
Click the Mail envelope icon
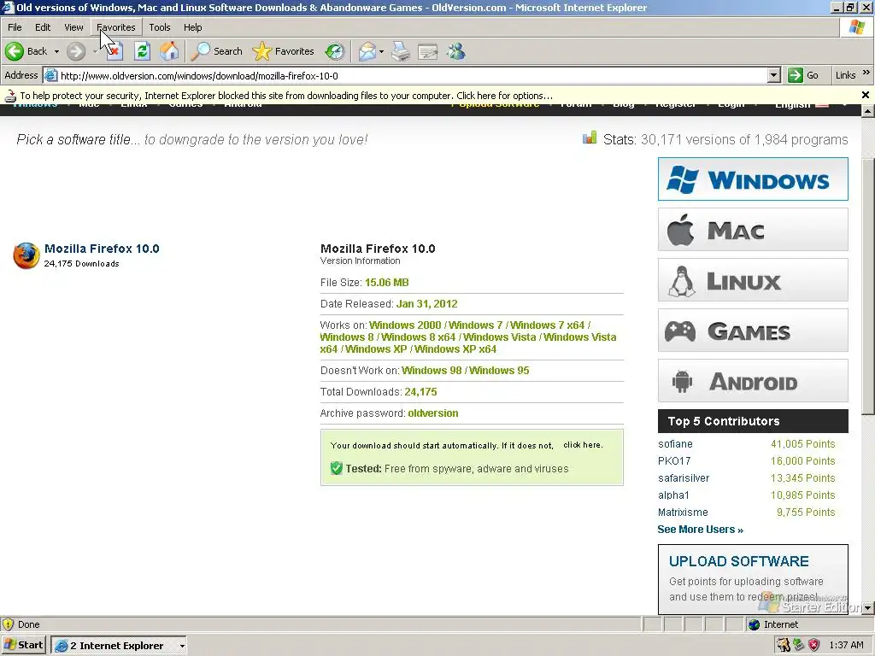click(367, 51)
